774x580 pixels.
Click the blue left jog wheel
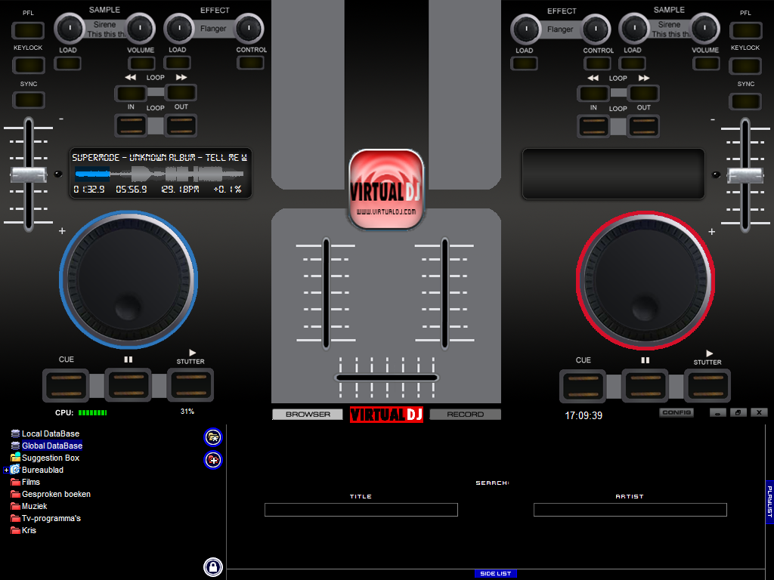point(128,280)
